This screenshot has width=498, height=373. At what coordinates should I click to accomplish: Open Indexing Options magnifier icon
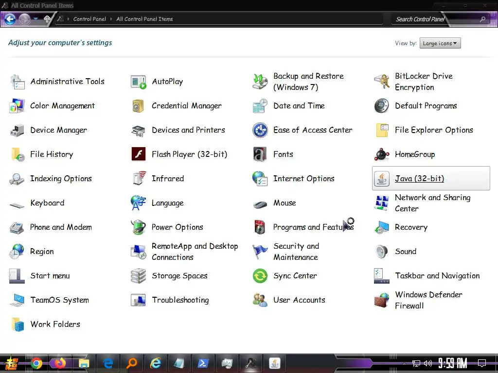pyautogui.click(x=17, y=179)
